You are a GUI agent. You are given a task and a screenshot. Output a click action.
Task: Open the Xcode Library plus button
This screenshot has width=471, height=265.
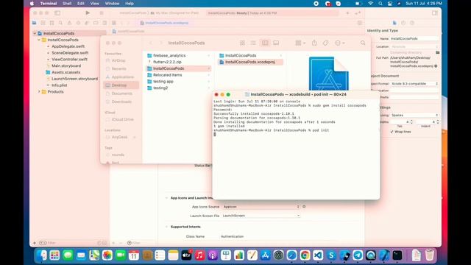(347, 13)
